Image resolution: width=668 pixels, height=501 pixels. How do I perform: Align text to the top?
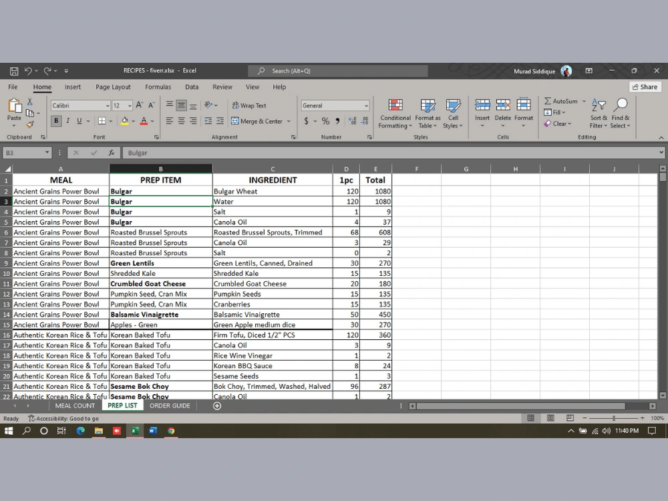(x=170, y=105)
